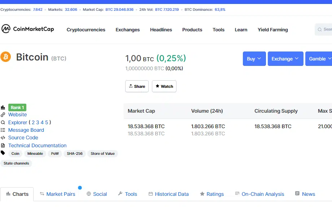Click the orange Bitcoin logo icon

click(x=5, y=57)
